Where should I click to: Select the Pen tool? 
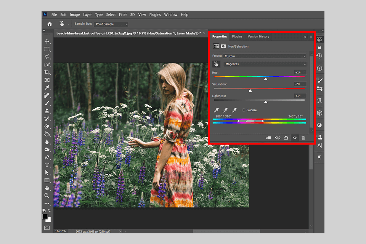47,157
